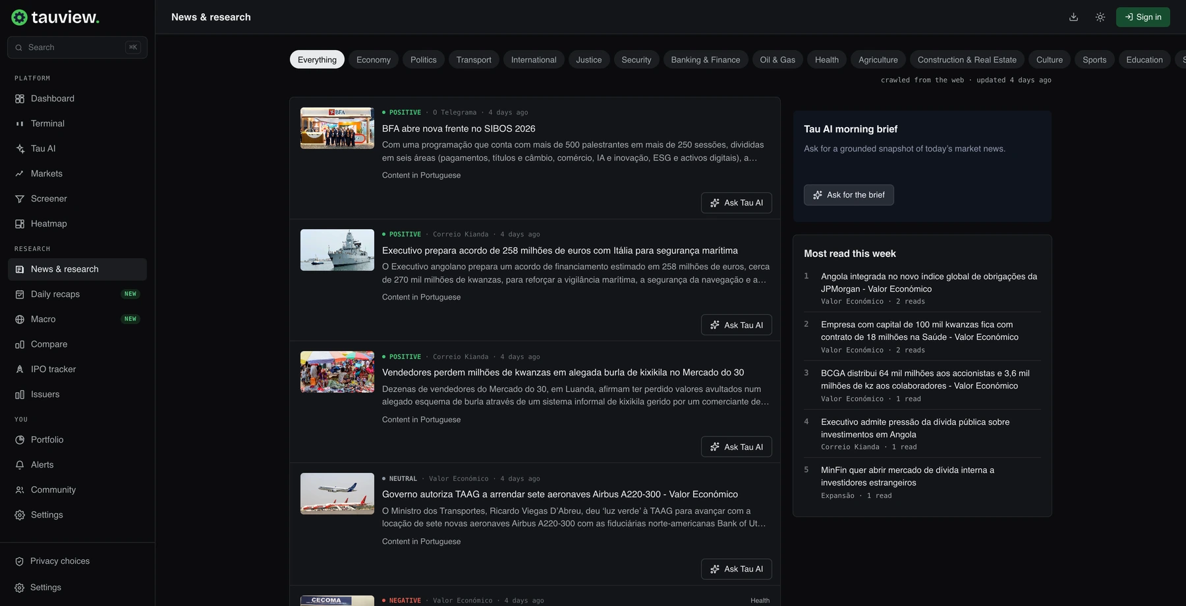Open the Community people icon
Screen dimensions: 1186x606
coord(20,490)
